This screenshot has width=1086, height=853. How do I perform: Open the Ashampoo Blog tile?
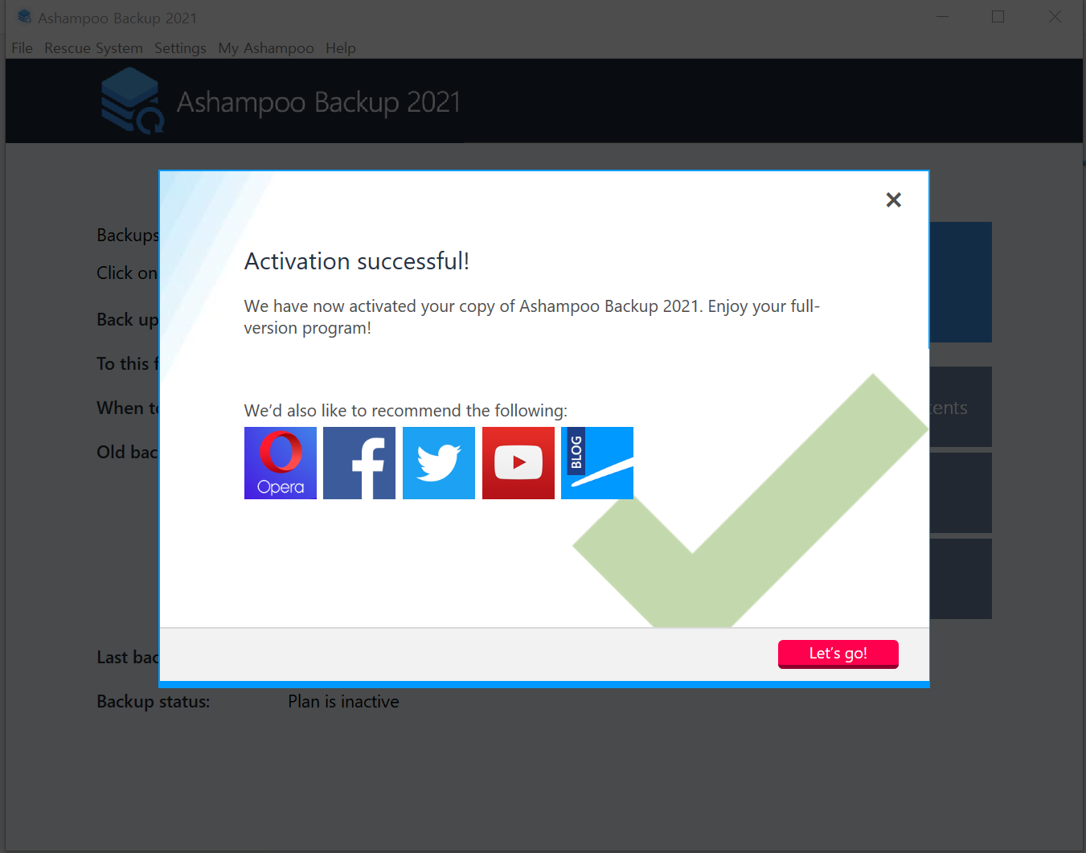(x=597, y=463)
